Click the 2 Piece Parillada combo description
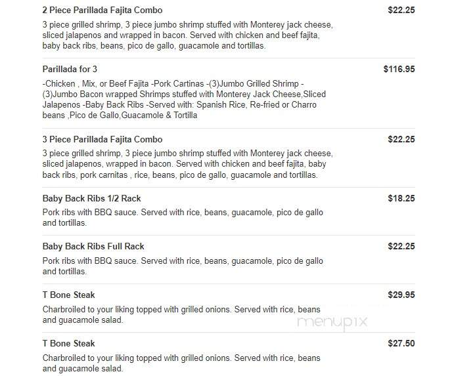This screenshot has height=376, width=450. point(188,35)
